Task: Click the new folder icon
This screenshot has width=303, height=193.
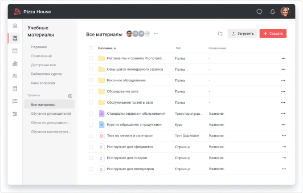Action: 220,33
